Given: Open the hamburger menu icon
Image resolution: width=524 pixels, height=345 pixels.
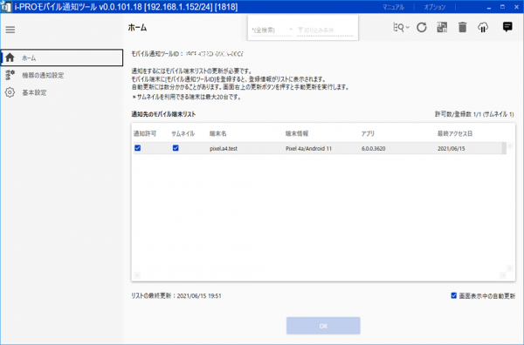Looking at the screenshot, I should tap(10, 30).
